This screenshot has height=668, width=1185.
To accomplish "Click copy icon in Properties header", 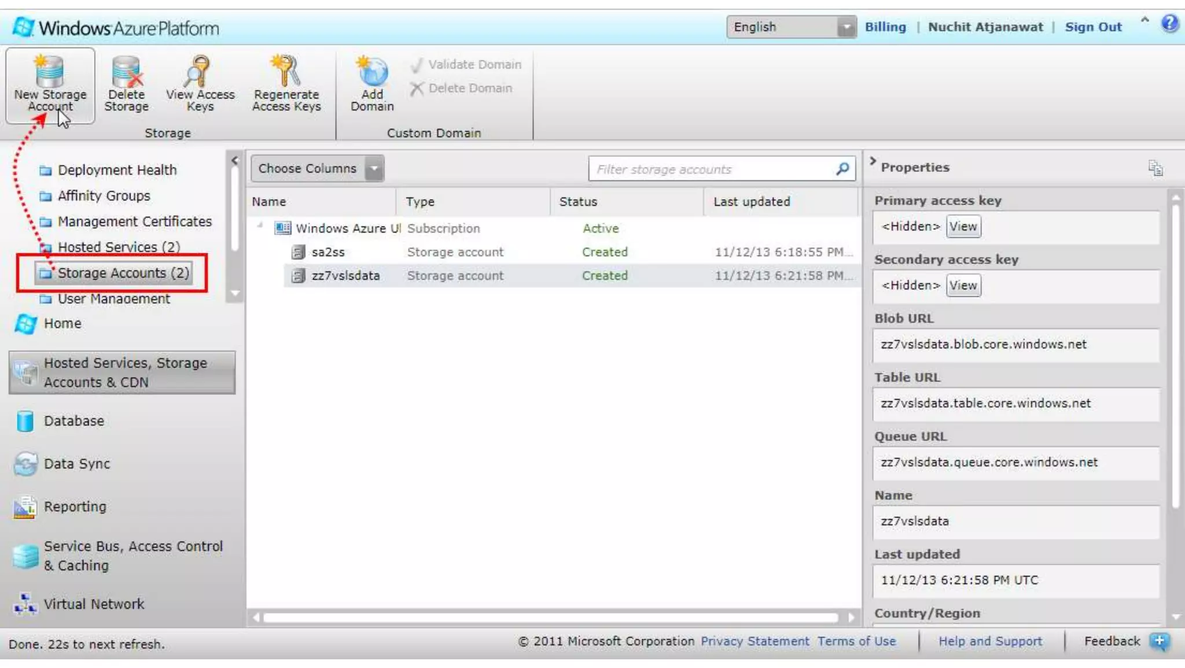I will point(1155,168).
